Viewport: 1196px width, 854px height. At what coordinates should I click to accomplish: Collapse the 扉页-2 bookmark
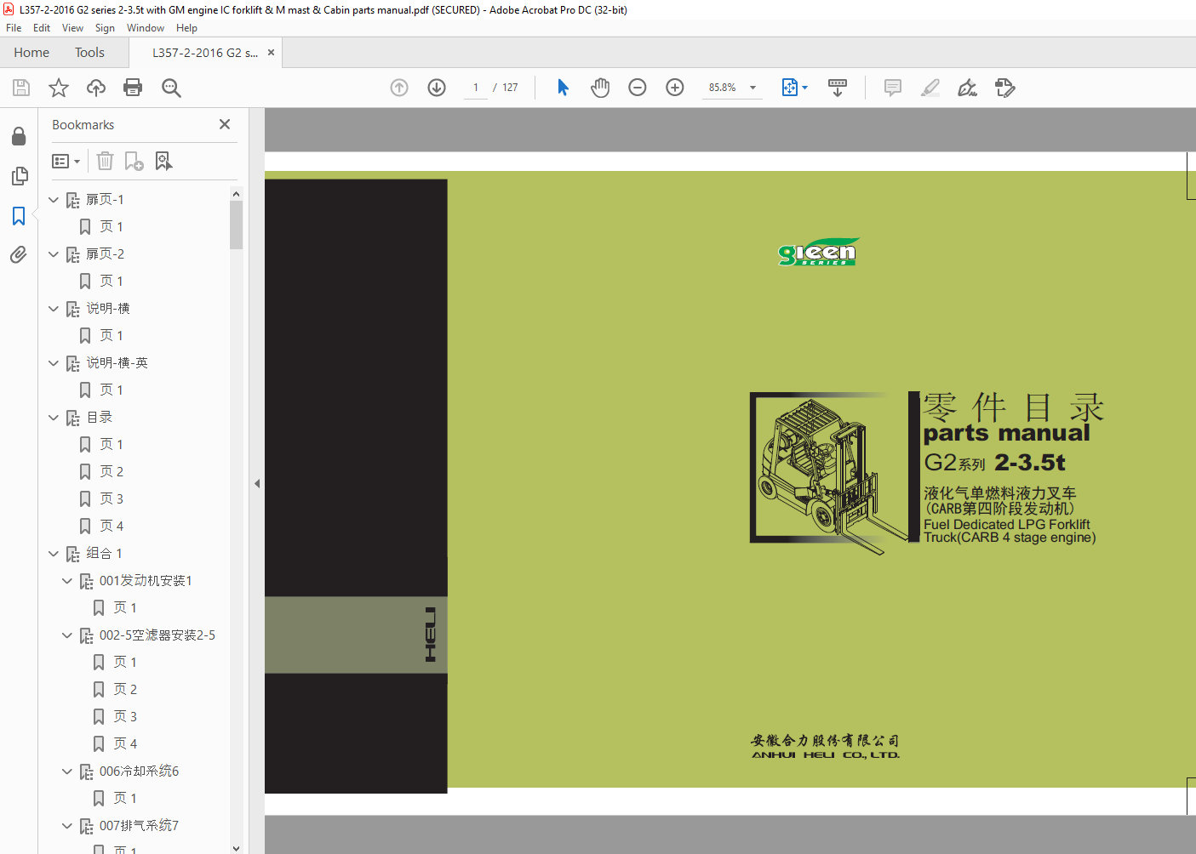coord(54,254)
